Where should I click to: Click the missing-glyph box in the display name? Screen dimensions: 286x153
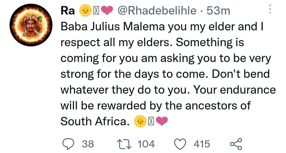(x=96, y=11)
